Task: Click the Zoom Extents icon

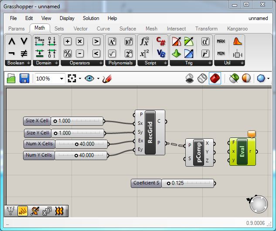Action: (x=72, y=78)
